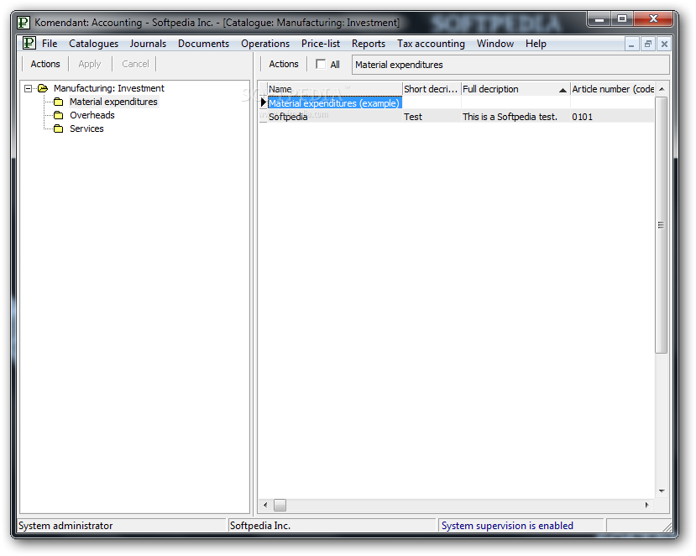Click the vertical scrollbar thumb
Viewport: 696px width, 556px height.
coord(662,225)
